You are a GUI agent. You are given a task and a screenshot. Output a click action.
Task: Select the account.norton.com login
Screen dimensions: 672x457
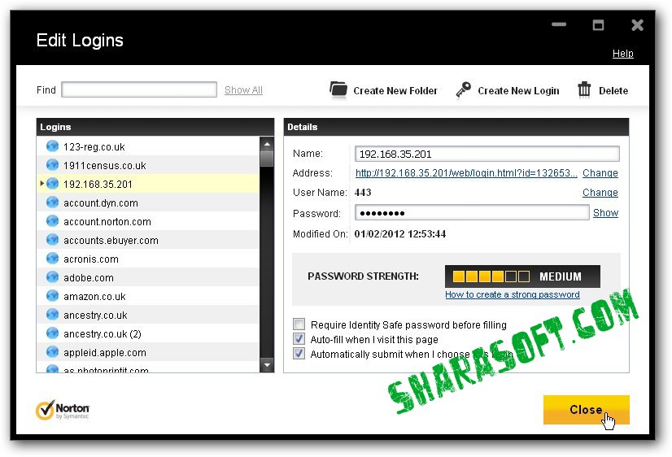(x=148, y=221)
